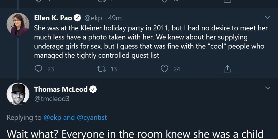Click the verified badge beside Thomas McLeod
This screenshot has height=139, width=278.
(93, 89)
